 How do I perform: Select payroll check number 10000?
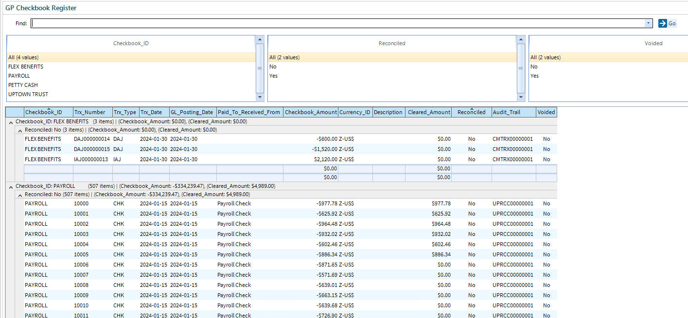tap(81, 203)
